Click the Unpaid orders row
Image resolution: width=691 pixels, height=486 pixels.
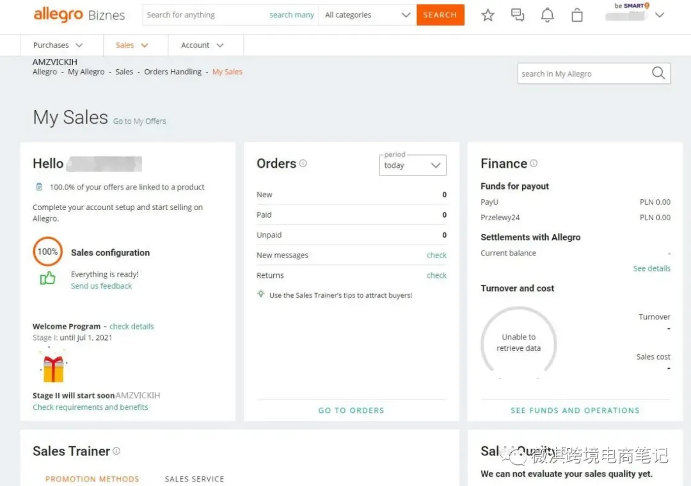pos(351,235)
